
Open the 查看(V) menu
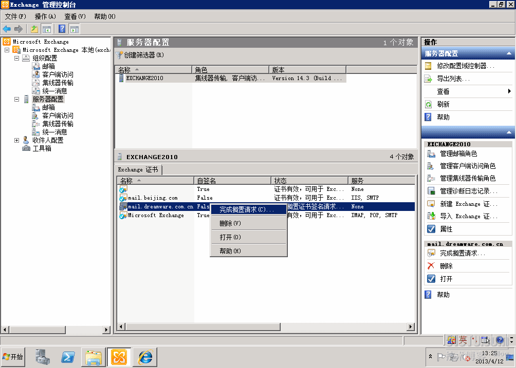click(75, 16)
